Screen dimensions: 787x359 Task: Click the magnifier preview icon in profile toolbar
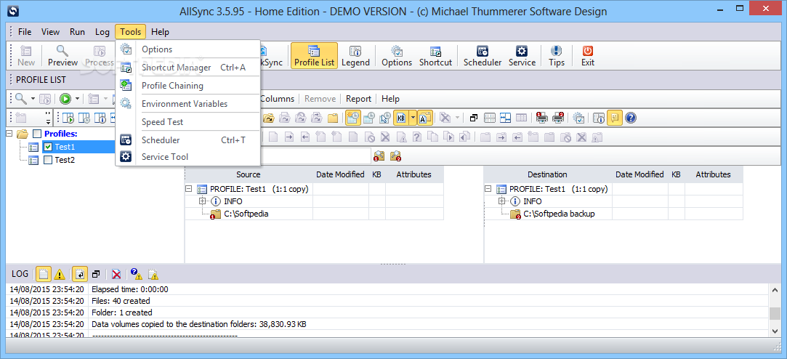[x=20, y=99]
